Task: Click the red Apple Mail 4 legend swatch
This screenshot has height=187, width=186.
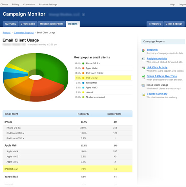Action: click(x=83, y=68)
